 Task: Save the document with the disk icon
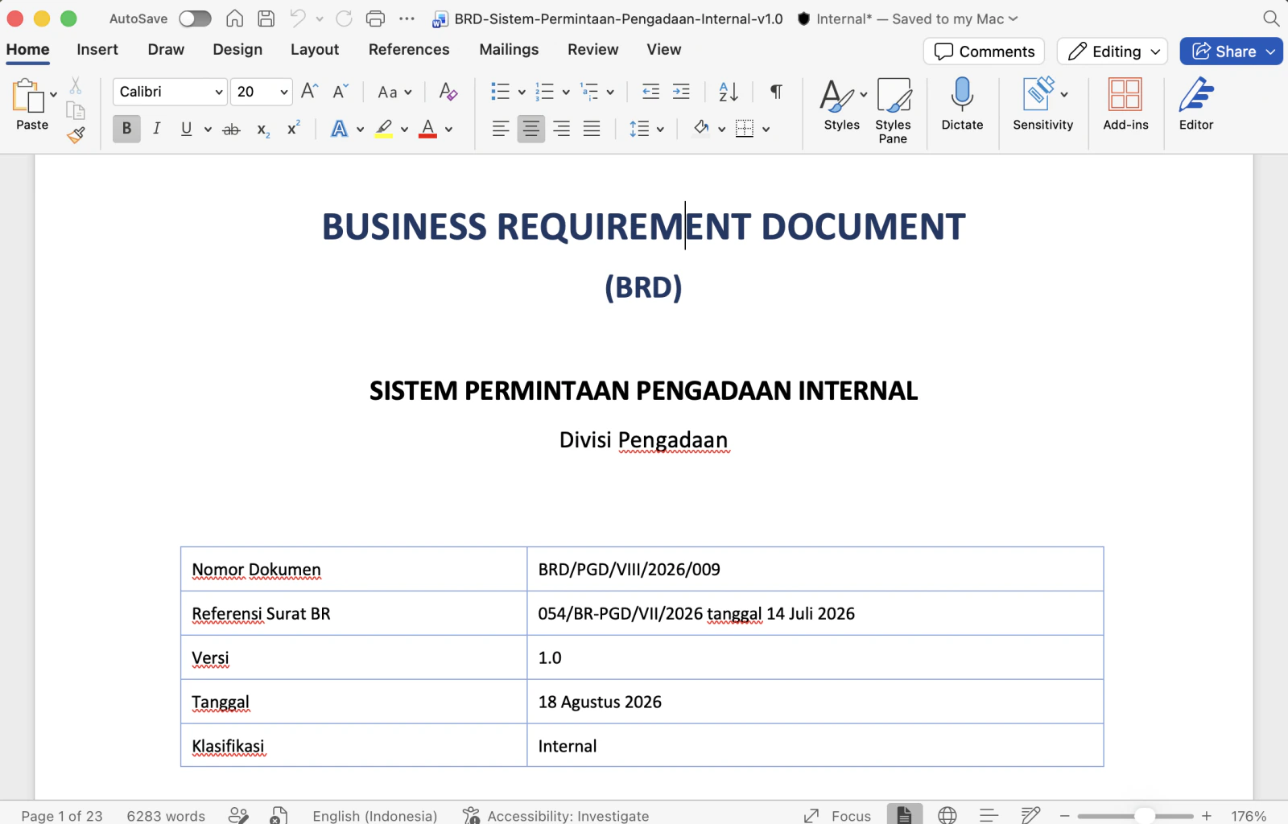[266, 19]
